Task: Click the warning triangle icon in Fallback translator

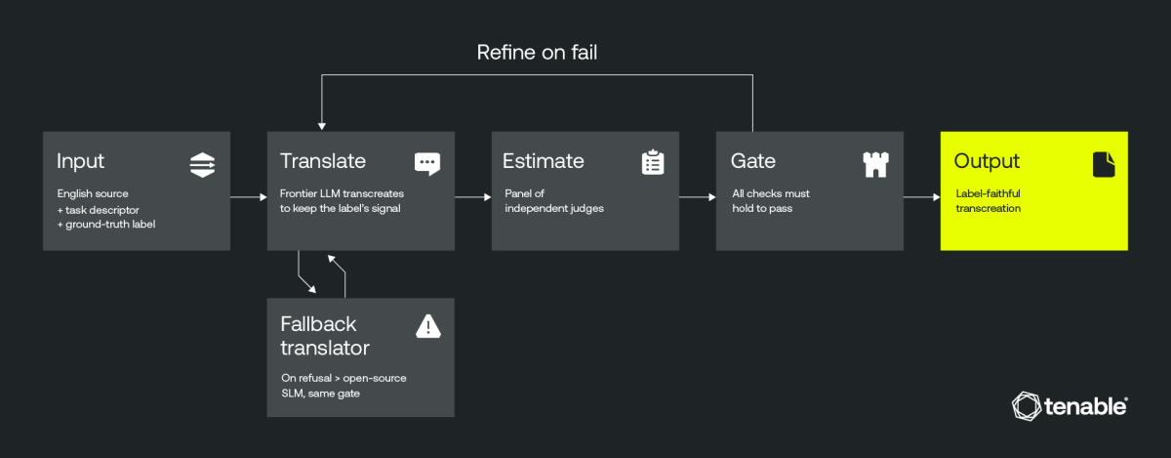Action: 427,326
